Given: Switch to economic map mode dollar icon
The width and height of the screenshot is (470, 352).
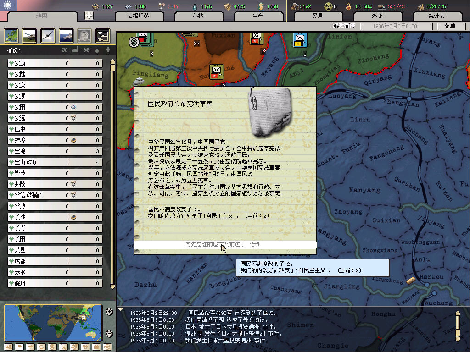Looking at the screenshot, I should pyautogui.click(x=41, y=347).
